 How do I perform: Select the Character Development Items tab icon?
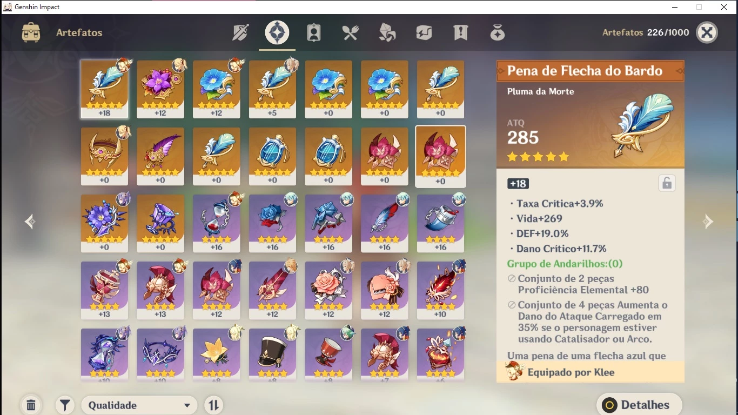pos(314,32)
